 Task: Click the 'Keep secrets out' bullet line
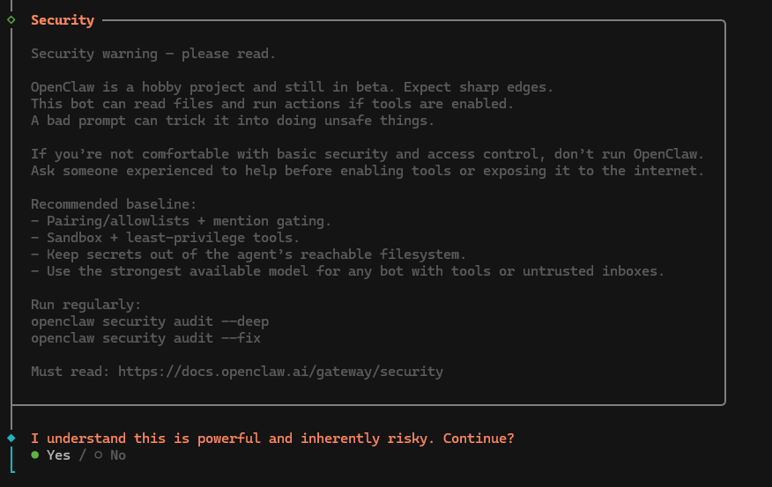[x=248, y=255]
